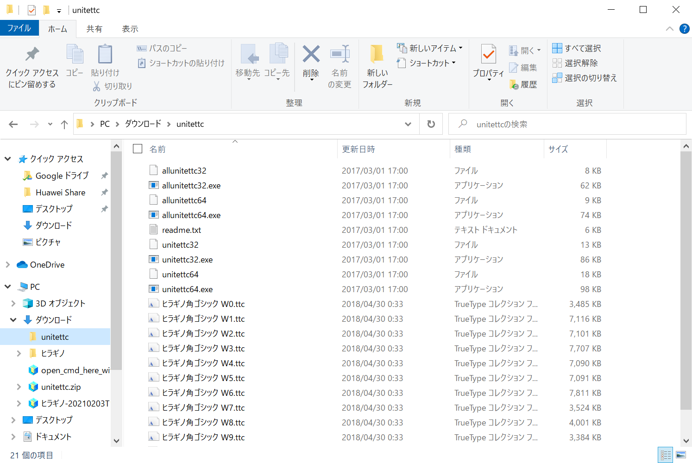This screenshot has height=463, width=692.
Task: Click PC in address breadcrumb
Action: (x=105, y=124)
